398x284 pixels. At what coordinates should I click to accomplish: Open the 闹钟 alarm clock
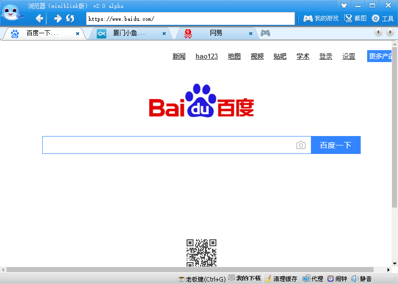337,279
